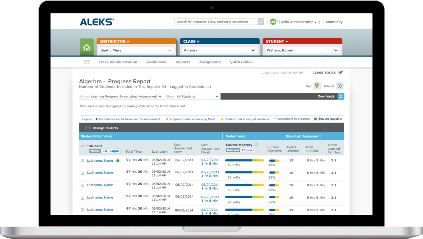
Task: Check the second student row checkbox
Action: tap(82, 173)
